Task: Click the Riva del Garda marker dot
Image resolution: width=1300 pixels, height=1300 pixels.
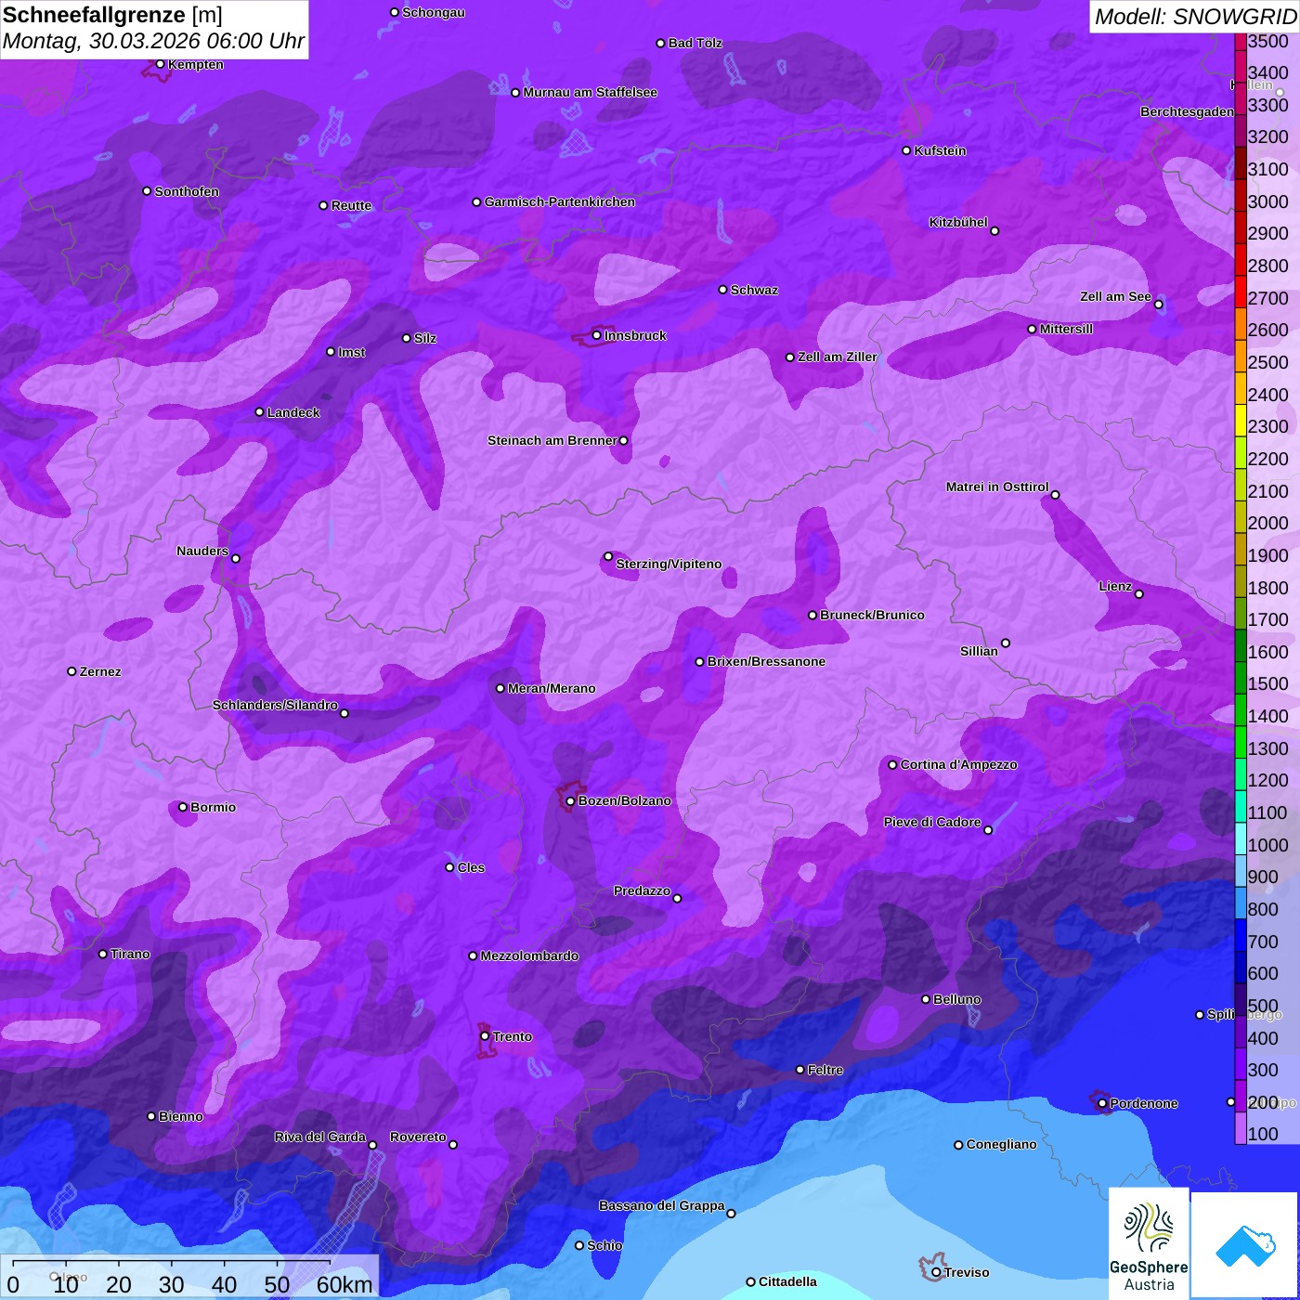Action: [x=372, y=1145]
